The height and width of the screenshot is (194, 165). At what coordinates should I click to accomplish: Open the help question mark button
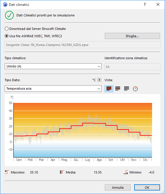point(145,5)
